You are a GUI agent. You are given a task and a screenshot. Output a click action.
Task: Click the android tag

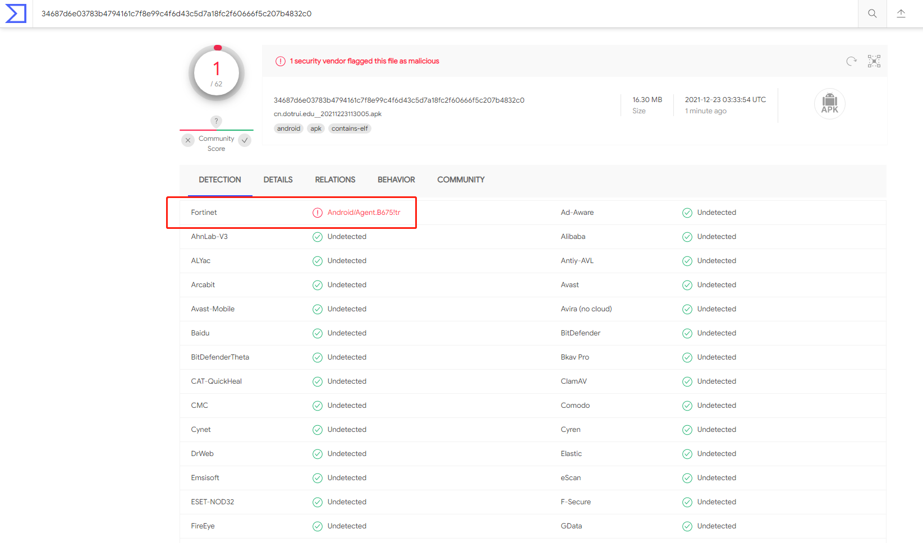[288, 128]
